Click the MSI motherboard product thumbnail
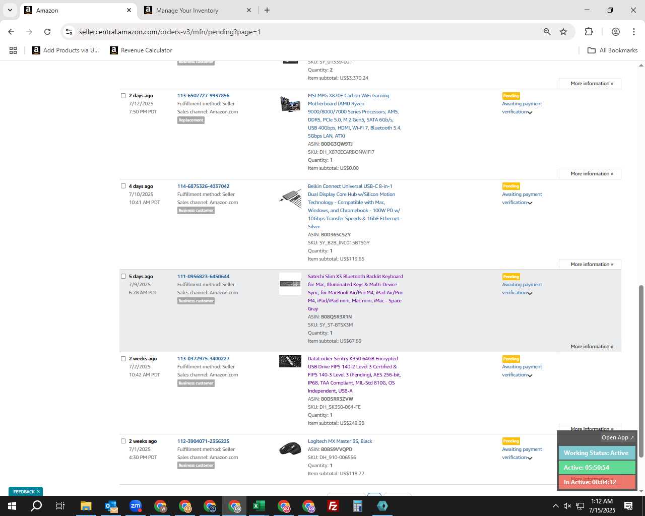The height and width of the screenshot is (516, 645). point(290,104)
